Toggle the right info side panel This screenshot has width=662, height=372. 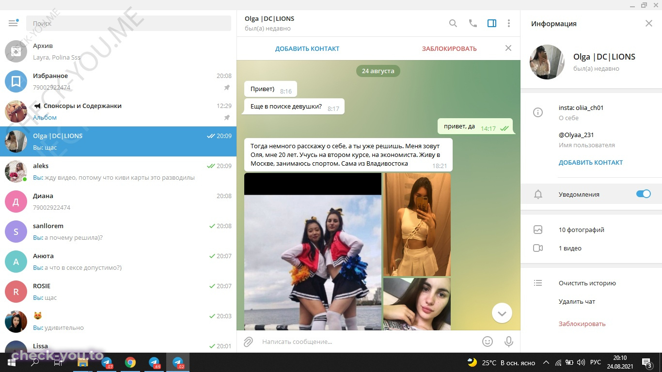tap(492, 23)
